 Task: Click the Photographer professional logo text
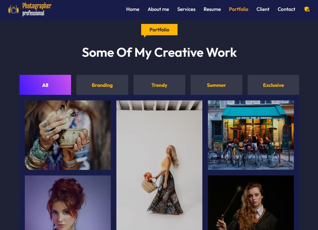[x=37, y=9]
